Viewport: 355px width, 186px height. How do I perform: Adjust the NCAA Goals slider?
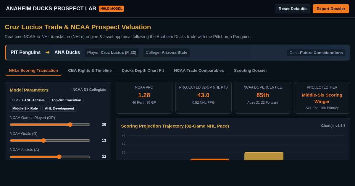point(50,141)
